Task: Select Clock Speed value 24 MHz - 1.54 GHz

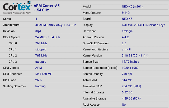Action: tap(48, 37)
